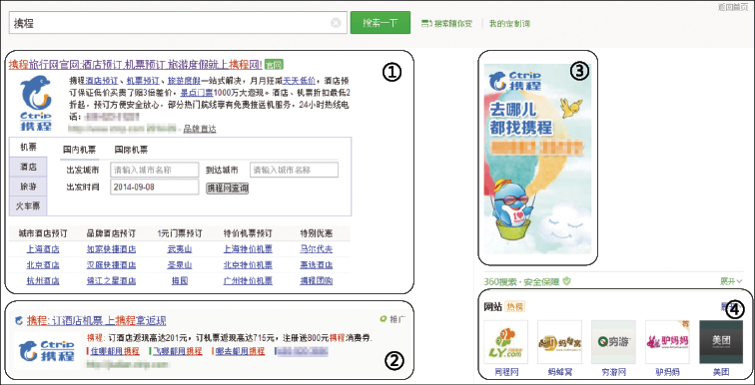This screenshot has height=385, width=755.
Task: Open the 旅游度假 link in the description
Action: click(x=184, y=80)
